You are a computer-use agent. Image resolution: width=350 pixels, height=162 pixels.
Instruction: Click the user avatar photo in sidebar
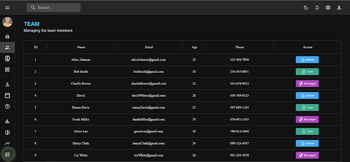click(7, 22)
